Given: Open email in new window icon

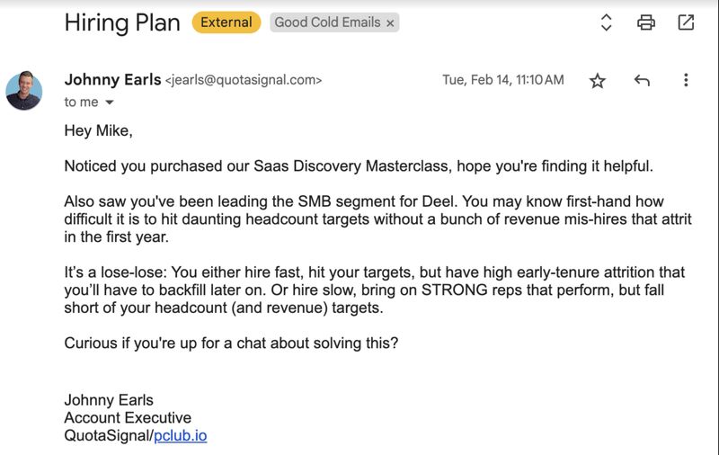Looking at the screenshot, I should (x=686, y=22).
